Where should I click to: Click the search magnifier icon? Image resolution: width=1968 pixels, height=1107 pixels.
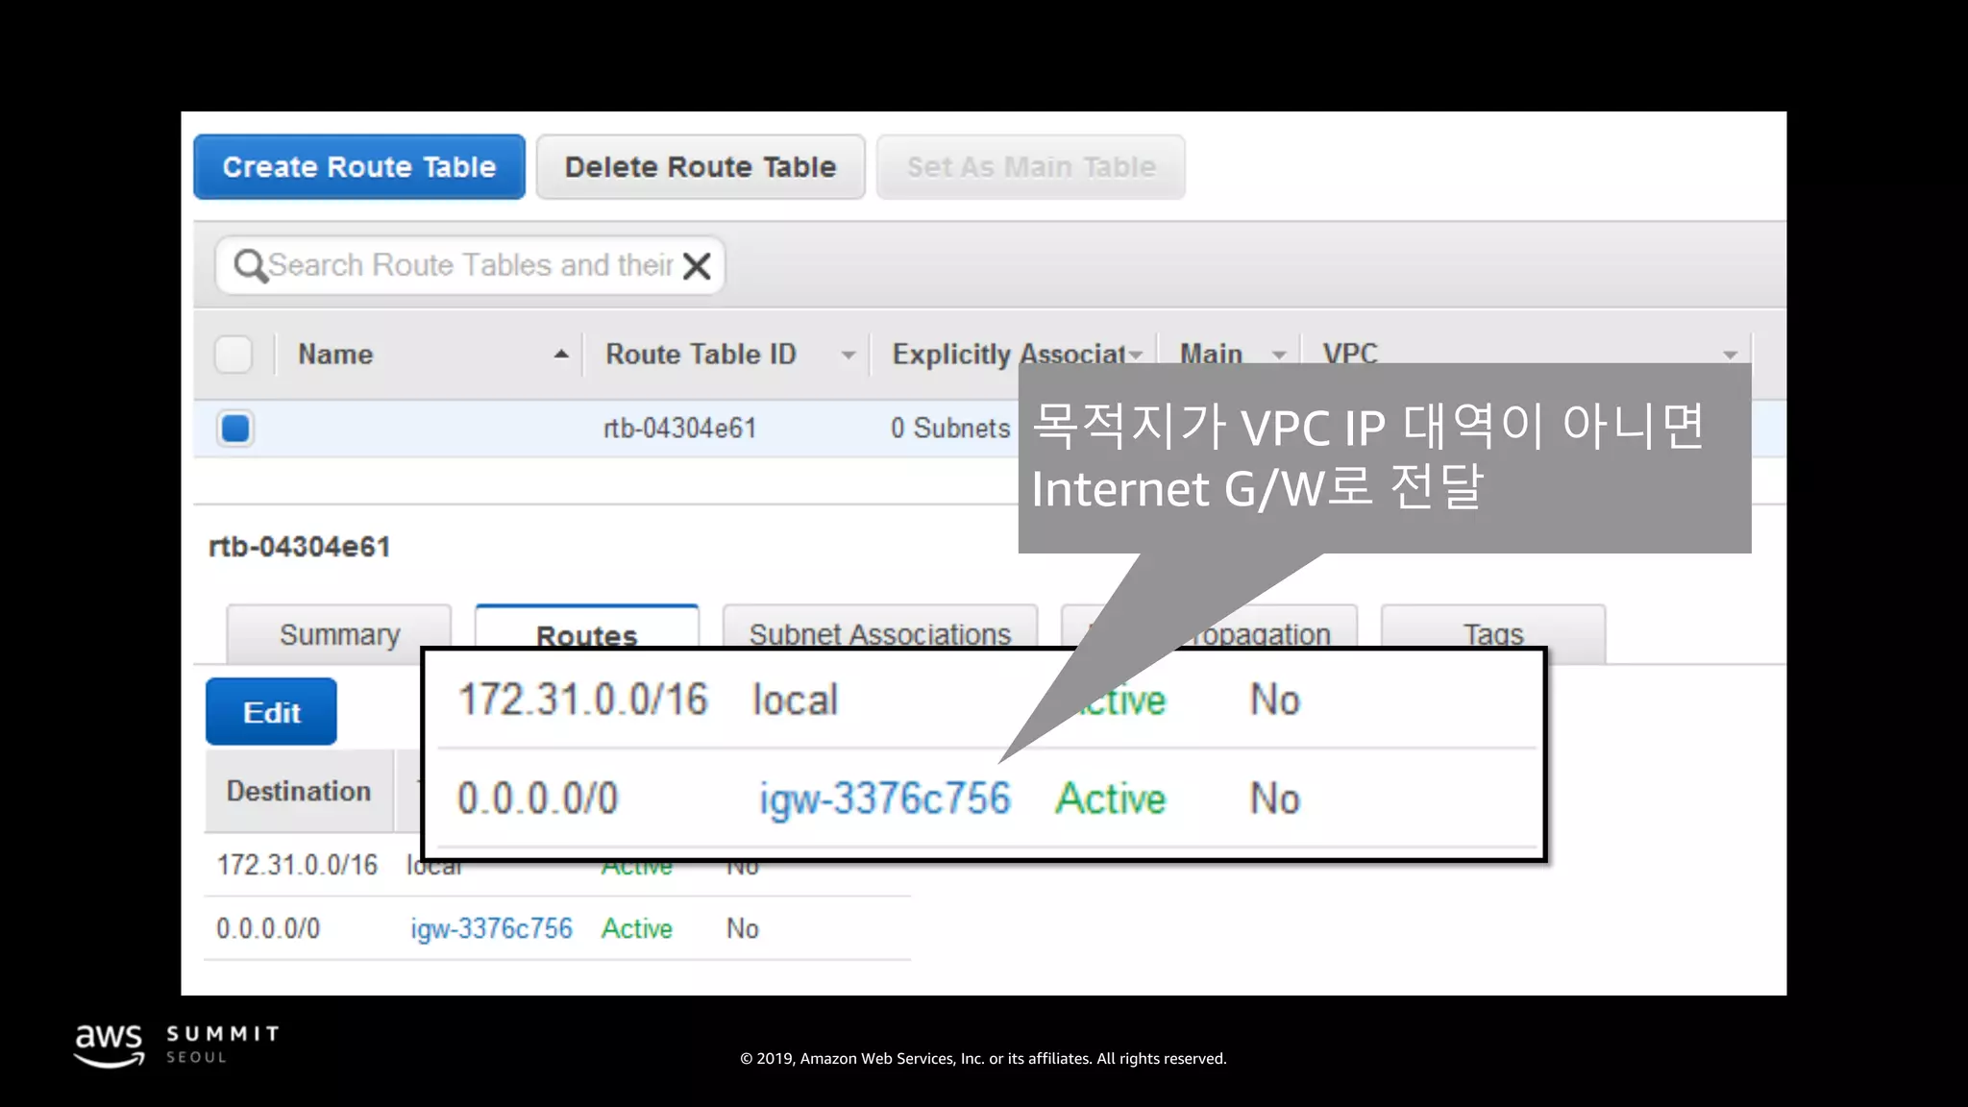click(x=250, y=265)
